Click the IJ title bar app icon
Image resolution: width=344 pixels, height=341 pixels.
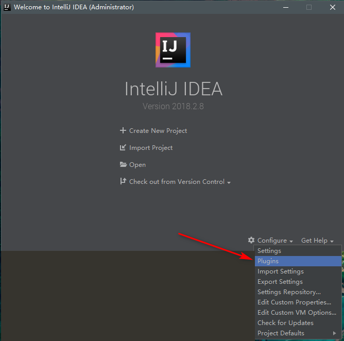(7, 7)
